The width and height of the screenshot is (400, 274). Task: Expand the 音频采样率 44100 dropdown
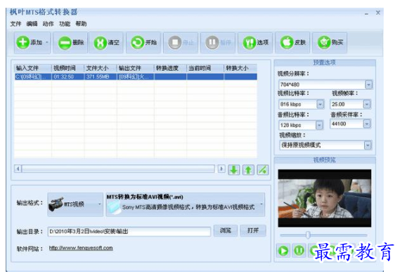tap(367, 124)
